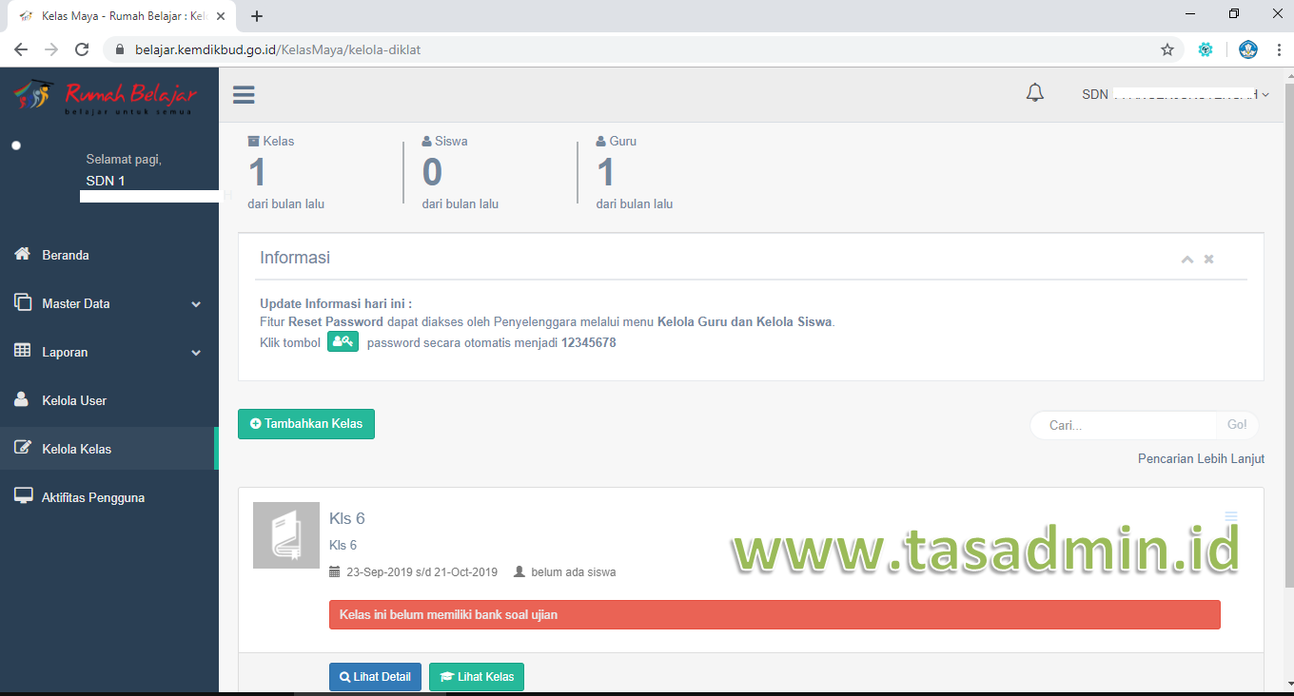This screenshot has height=696, width=1294.
Task: Click the Laporan table icon
Action: coord(23,351)
